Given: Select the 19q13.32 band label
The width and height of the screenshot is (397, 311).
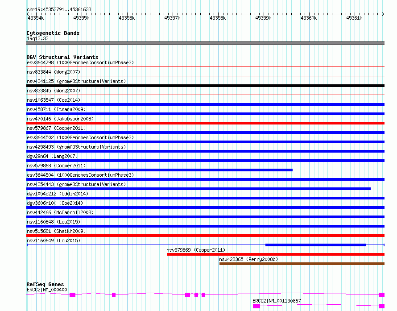Looking at the screenshot, I should point(37,38).
